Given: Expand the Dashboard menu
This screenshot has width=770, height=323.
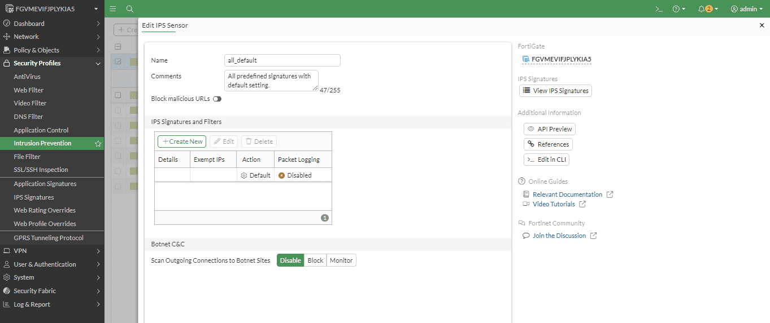Looking at the screenshot, I should (x=52, y=24).
